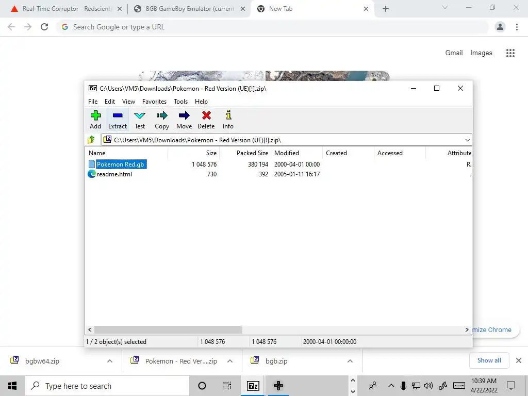This screenshot has width=528, height=396.
Task: Sort by the Packed Size column
Action: [x=245, y=153]
